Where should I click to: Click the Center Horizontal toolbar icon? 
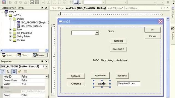coord(37,2)
